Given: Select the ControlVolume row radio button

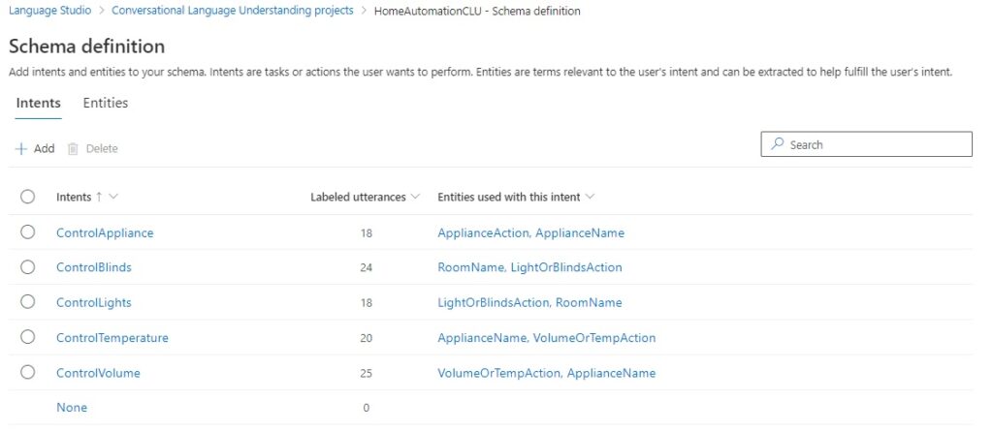Looking at the screenshot, I should (x=27, y=373).
